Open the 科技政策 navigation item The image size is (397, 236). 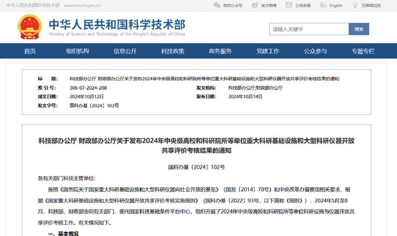tap(173, 51)
